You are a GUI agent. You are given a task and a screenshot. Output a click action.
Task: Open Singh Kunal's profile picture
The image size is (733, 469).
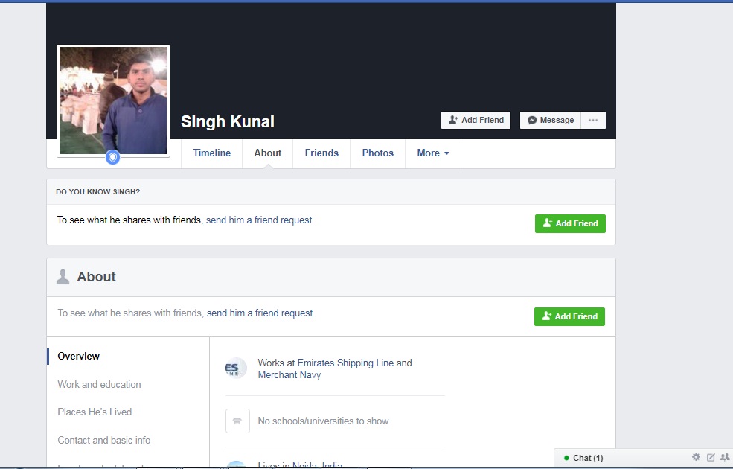click(x=113, y=100)
